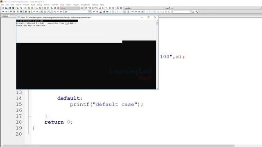Open the Debug menu
The height and width of the screenshot is (147, 262).
pos(39,4)
